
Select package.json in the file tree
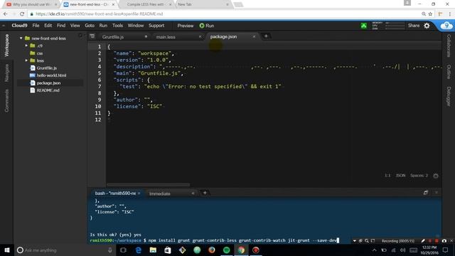point(48,82)
